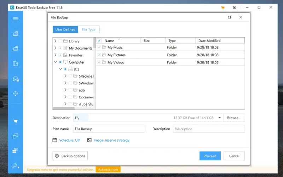The width and height of the screenshot is (283, 177).
Task: Uncheck the My Pictures checkbox
Action: pyautogui.click(x=99, y=55)
